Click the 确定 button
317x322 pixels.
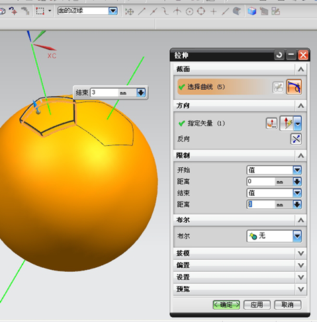pyautogui.click(x=226, y=305)
